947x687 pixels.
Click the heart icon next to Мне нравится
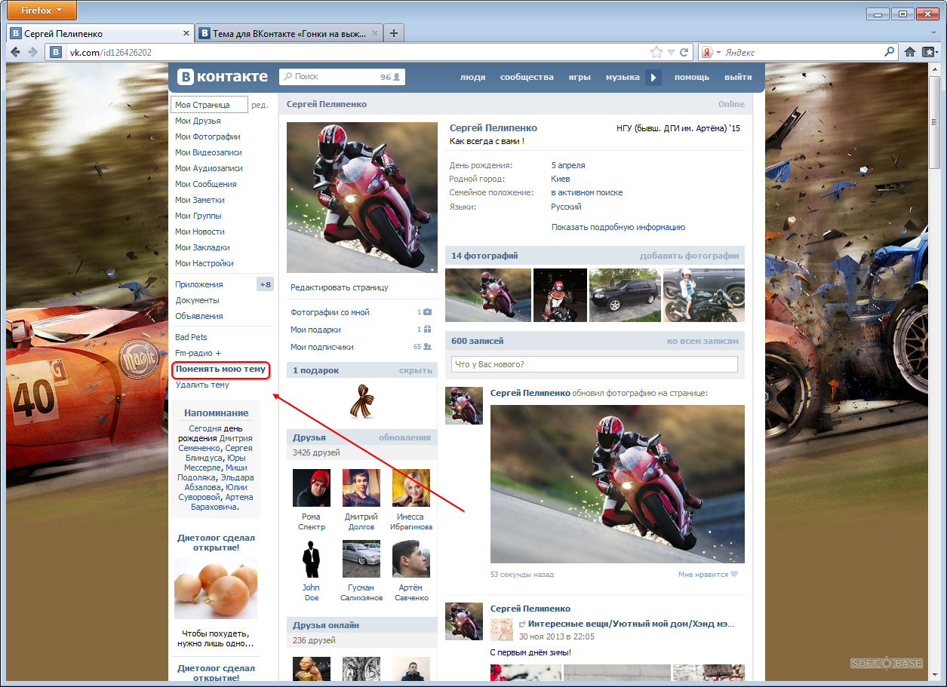[734, 575]
